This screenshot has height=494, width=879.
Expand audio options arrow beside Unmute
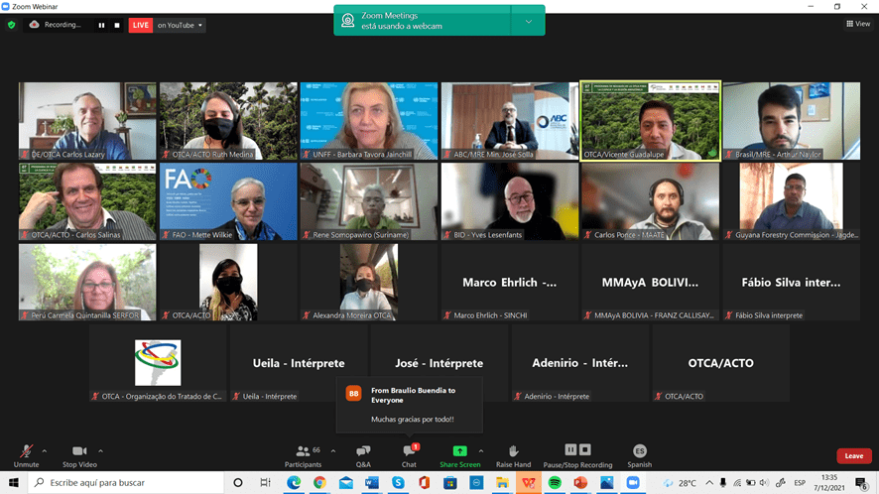pyautogui.click(x=44, y=450)
